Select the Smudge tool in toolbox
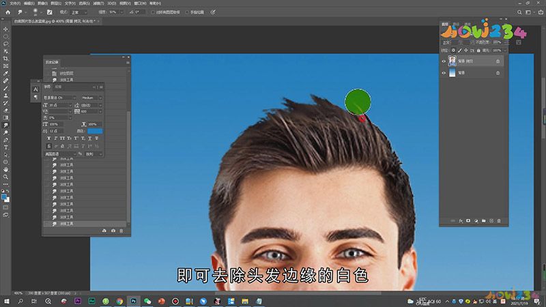This screenshot has height=307, width=546. click(x=5, y=125)
